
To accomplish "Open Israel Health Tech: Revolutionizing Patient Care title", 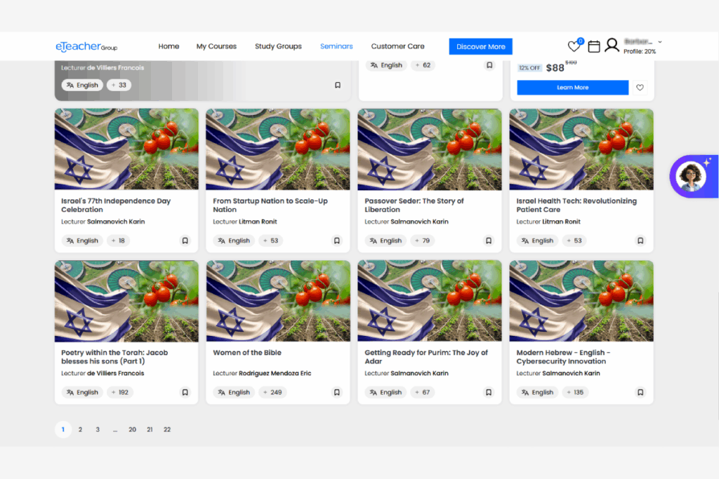I will click(576, 205).
